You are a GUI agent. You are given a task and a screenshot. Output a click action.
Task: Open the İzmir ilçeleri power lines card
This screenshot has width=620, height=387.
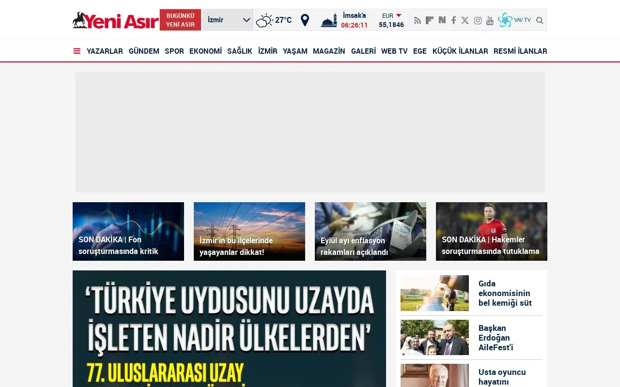(x=249, y=231)
